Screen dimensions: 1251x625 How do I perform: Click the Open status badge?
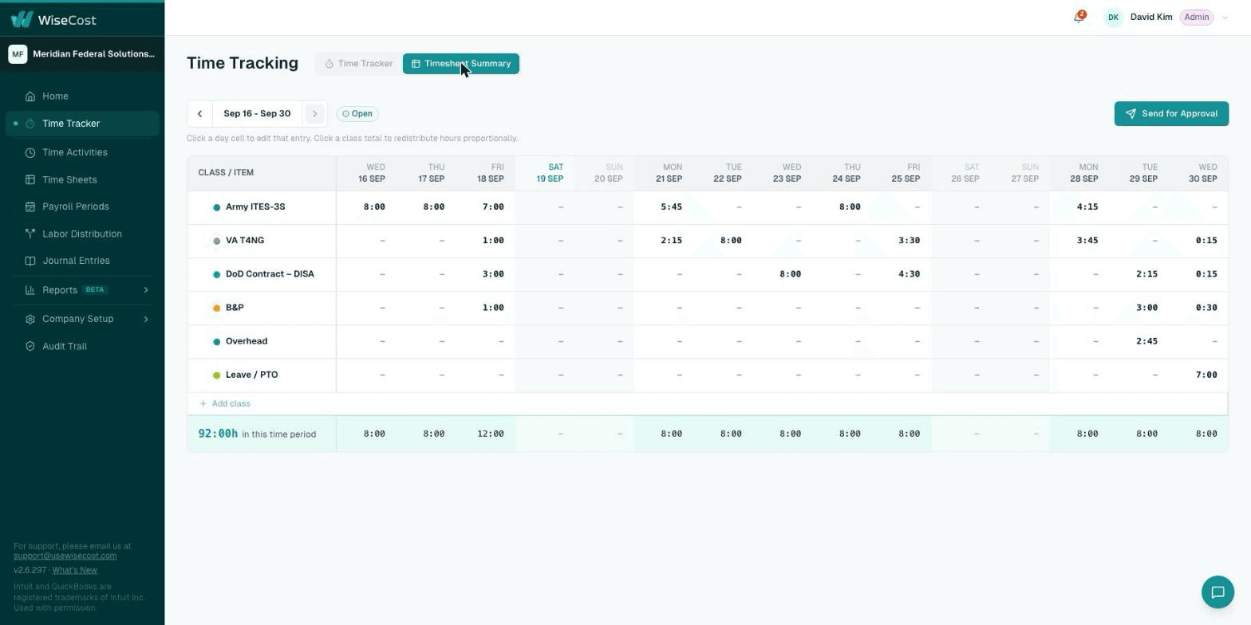click(x=357, y=114)
